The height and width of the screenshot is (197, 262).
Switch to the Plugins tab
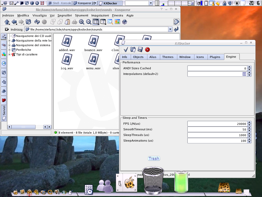[x=215, y=57]
